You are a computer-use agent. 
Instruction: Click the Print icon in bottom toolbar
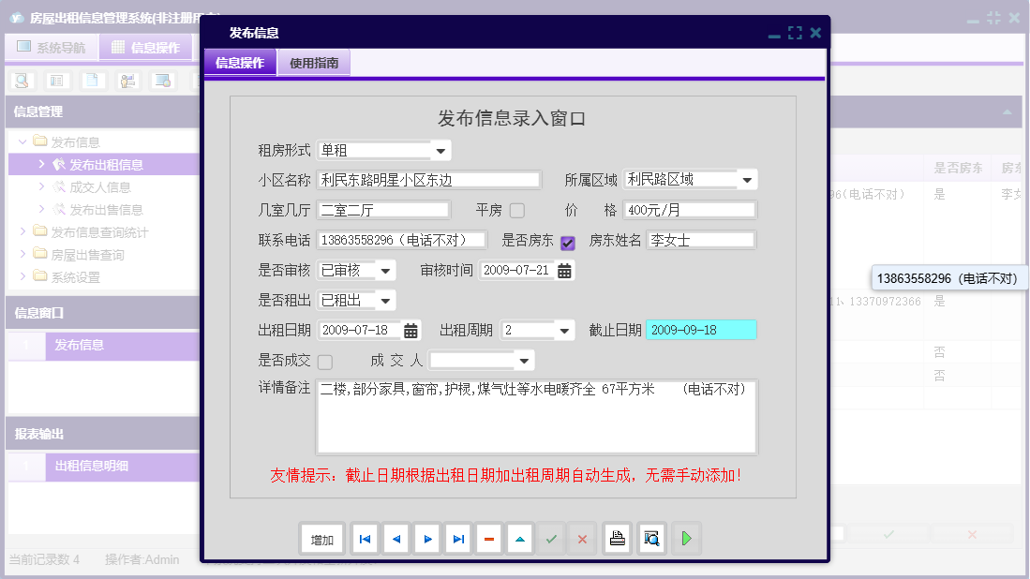click(x=617, y=538)
